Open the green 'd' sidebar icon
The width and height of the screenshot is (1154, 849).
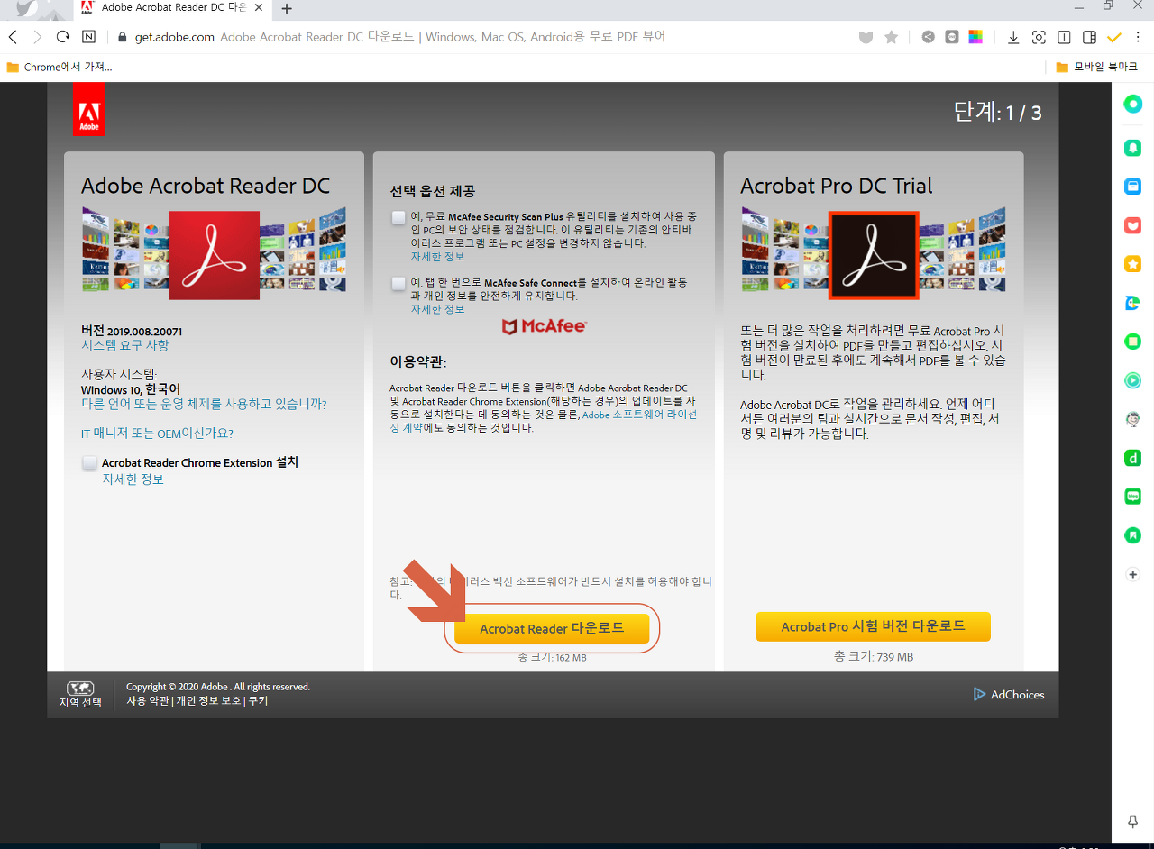1133,458
